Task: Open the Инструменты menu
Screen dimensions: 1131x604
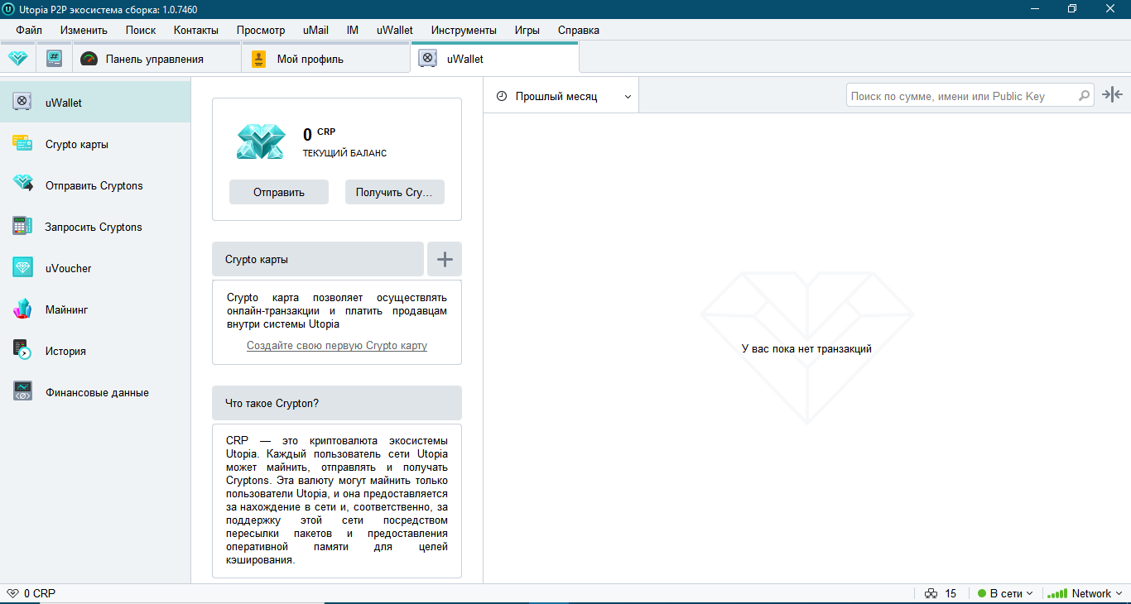Action: point(464,30)
